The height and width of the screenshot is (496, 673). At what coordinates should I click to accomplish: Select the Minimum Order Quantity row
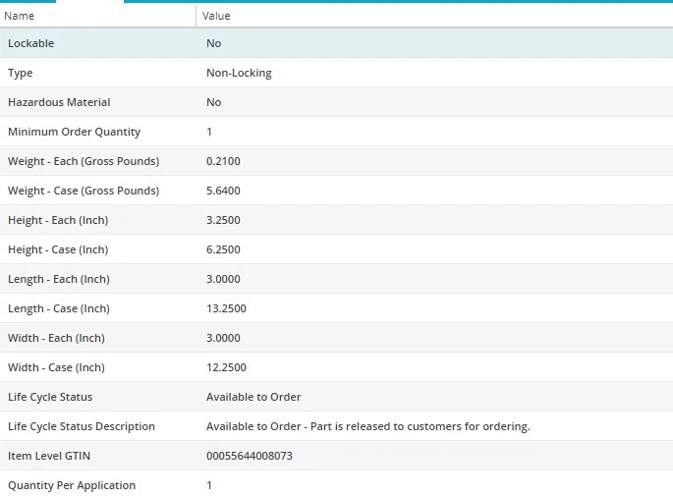tap(74, 132)
